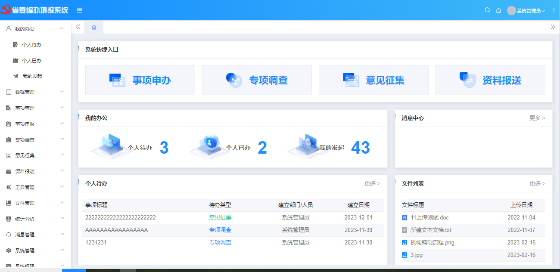Click 更多 link in 文件列表 panel
The width and height of the screenshot is (560, 272).
537,183
